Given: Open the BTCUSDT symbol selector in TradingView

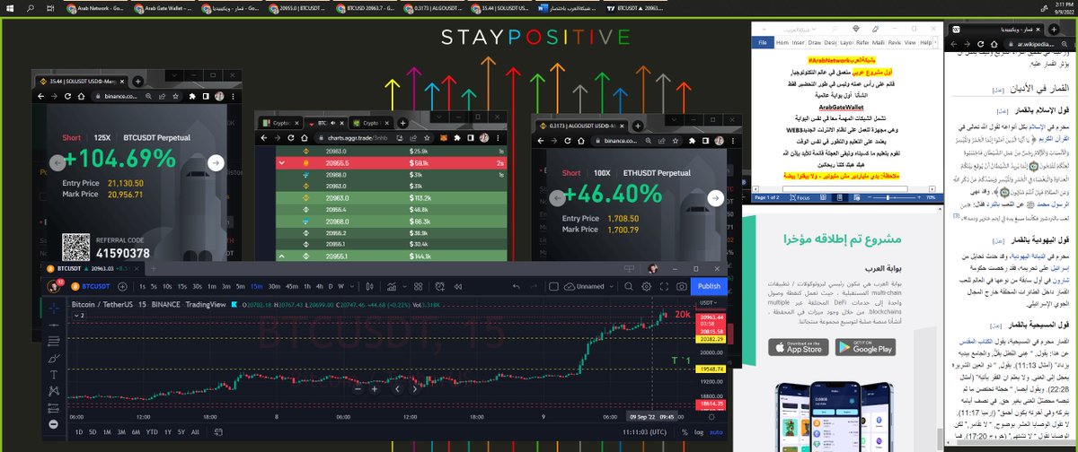Looking at the screenshot, I should 91,286.
